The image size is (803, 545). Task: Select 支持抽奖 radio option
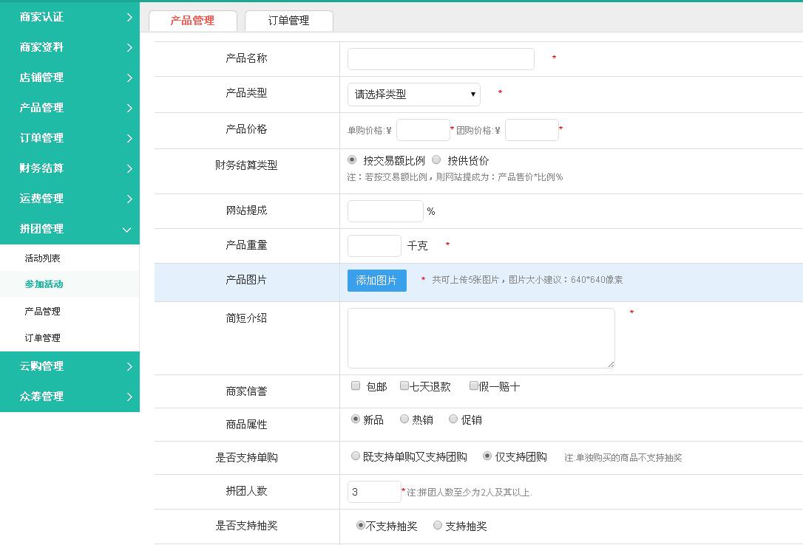(438, 525)
